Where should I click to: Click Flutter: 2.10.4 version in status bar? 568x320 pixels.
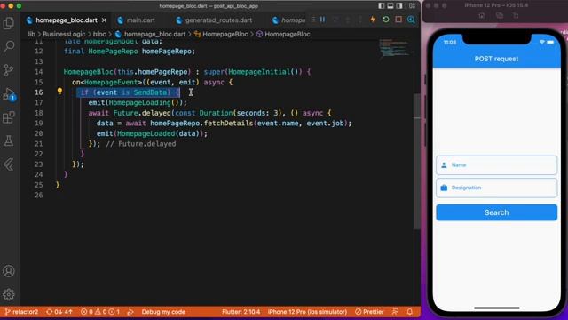pos(241,312)
